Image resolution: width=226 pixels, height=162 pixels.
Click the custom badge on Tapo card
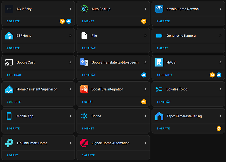click(219, 128)
